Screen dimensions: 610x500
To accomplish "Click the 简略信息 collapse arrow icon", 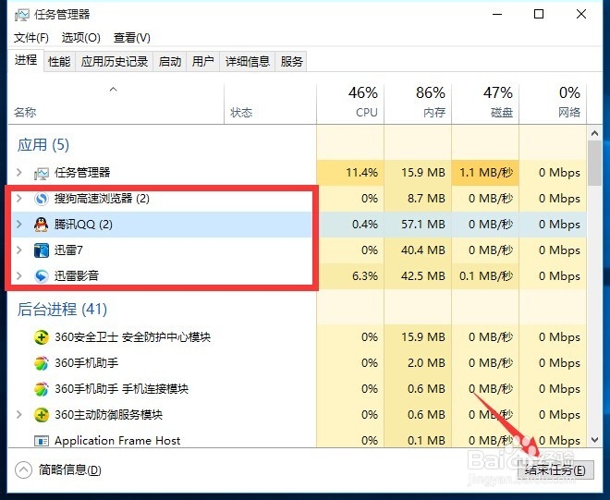I will [23, 470].
